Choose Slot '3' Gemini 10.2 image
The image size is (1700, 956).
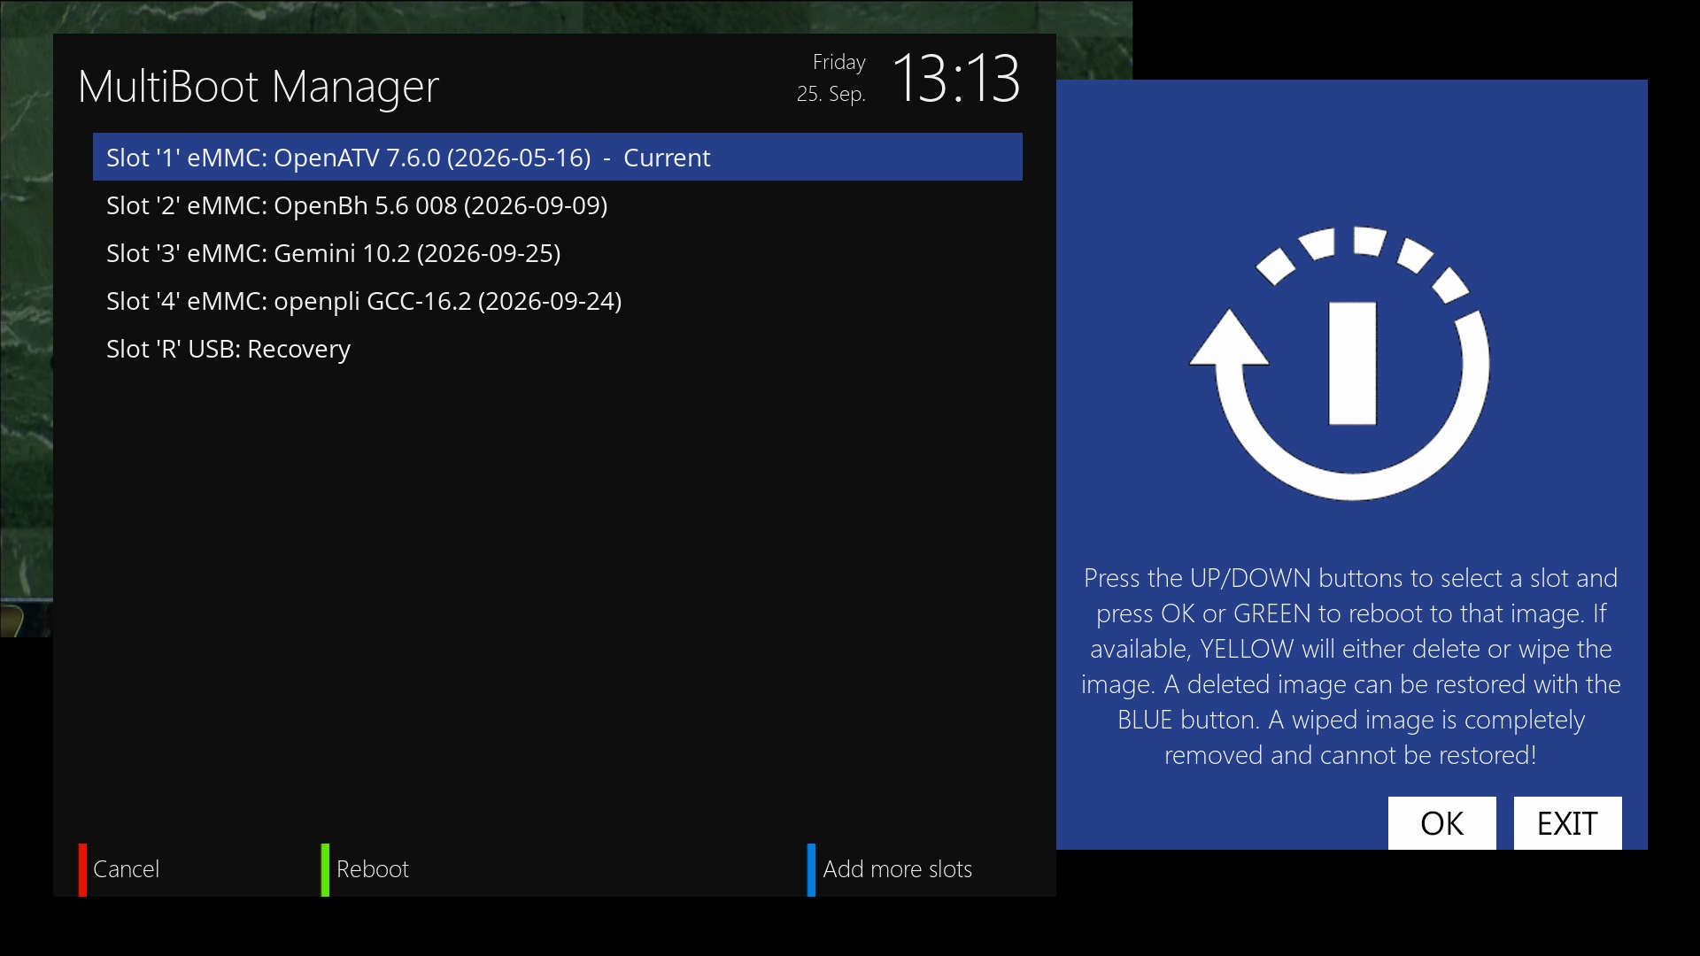tap(558, 253)
